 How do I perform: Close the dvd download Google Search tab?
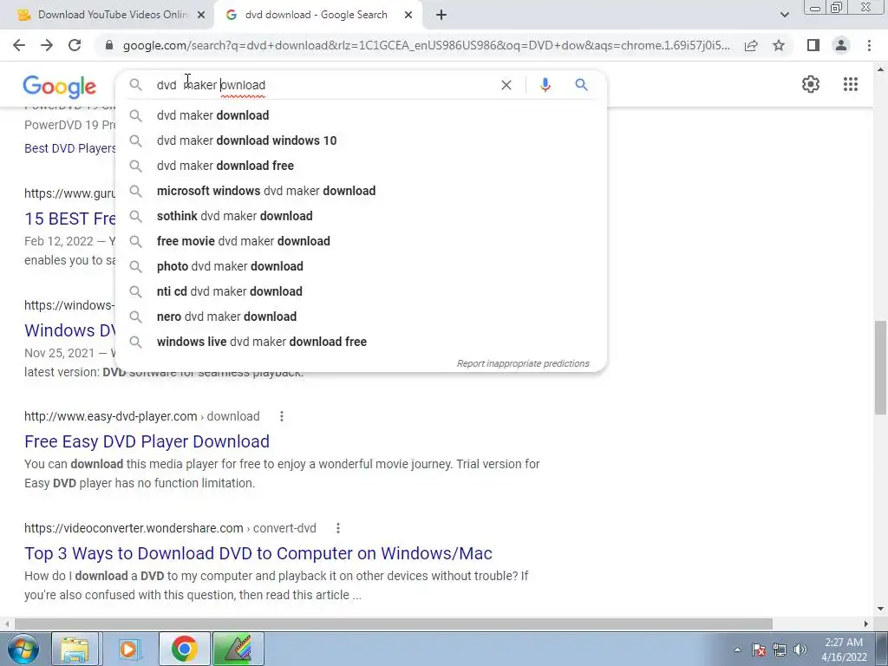408,15
